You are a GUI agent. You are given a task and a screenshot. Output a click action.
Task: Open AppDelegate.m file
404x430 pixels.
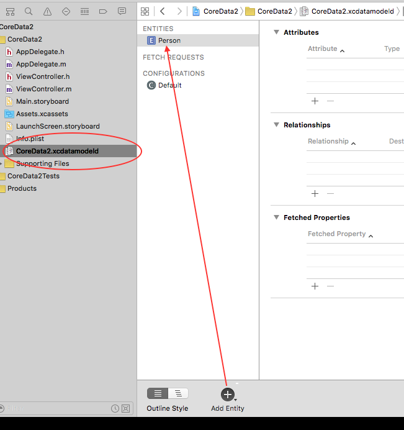pos(41,64)
